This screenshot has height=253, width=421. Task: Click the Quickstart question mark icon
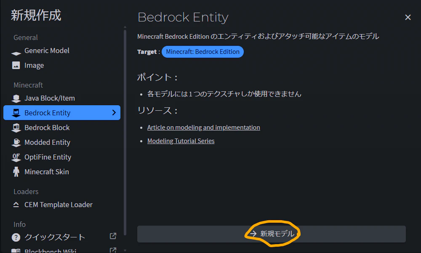click(16, 237)
